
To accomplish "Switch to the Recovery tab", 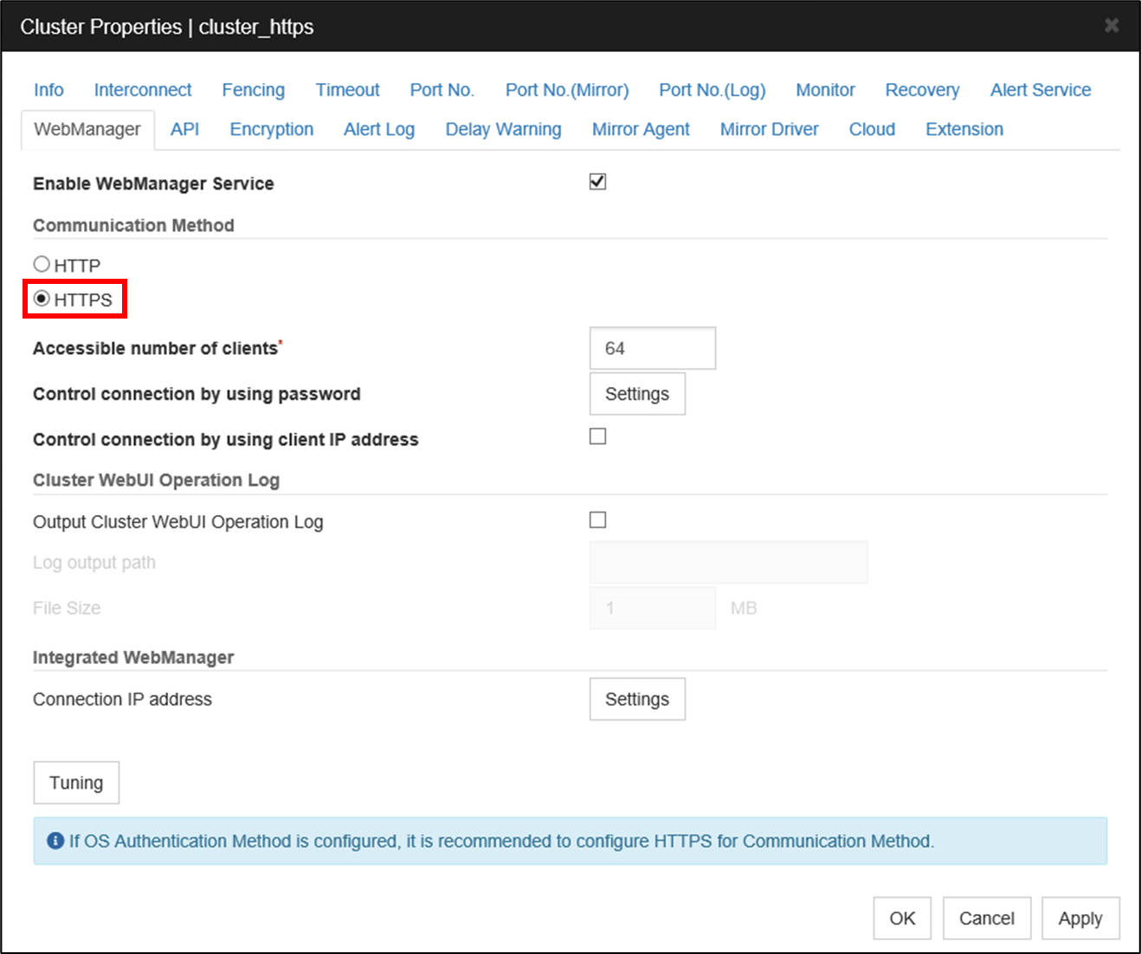I will pos(922,89).
